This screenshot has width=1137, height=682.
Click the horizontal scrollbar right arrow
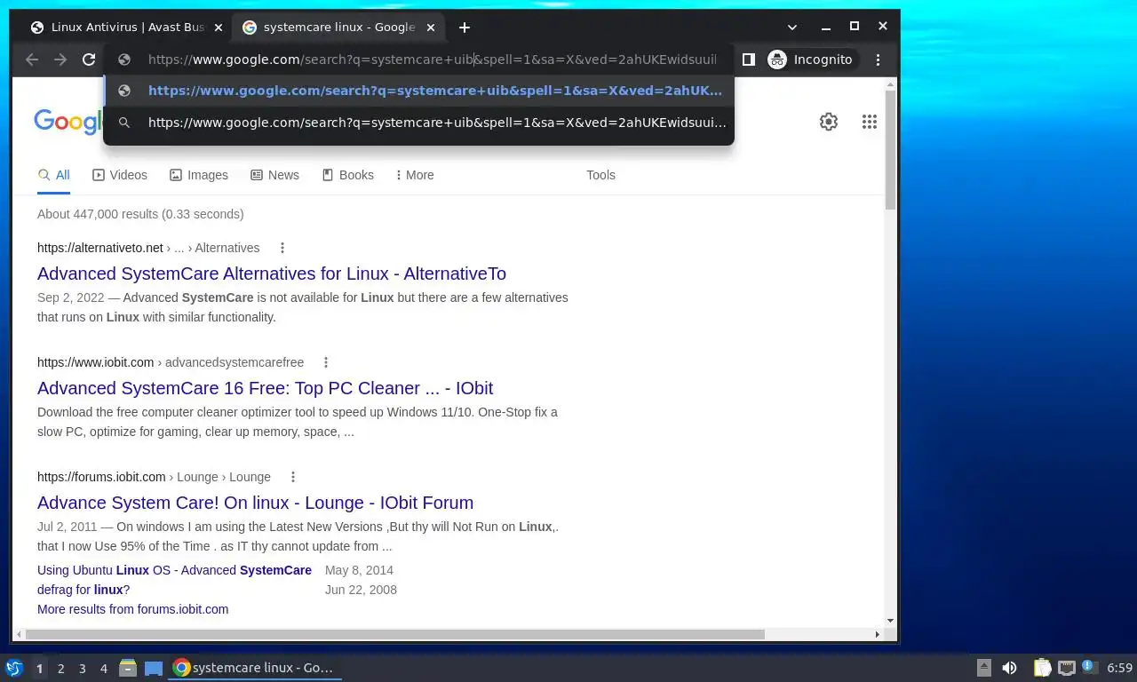click(878, 634)
